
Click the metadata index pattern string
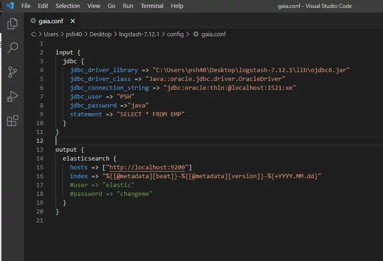coord(211,176)
